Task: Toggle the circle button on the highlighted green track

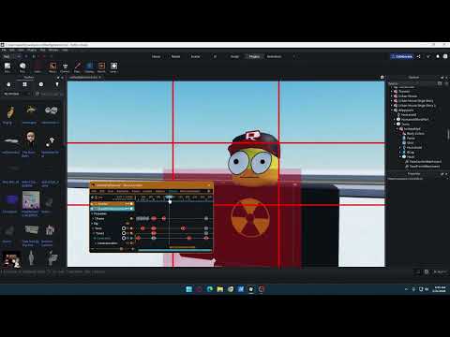Action: [124, 238]
